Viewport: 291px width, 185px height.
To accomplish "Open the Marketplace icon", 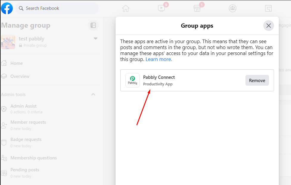I will pyautogui.click(x=197, y=8).
